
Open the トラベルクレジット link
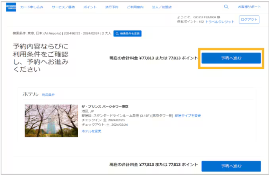coord(220,22)
